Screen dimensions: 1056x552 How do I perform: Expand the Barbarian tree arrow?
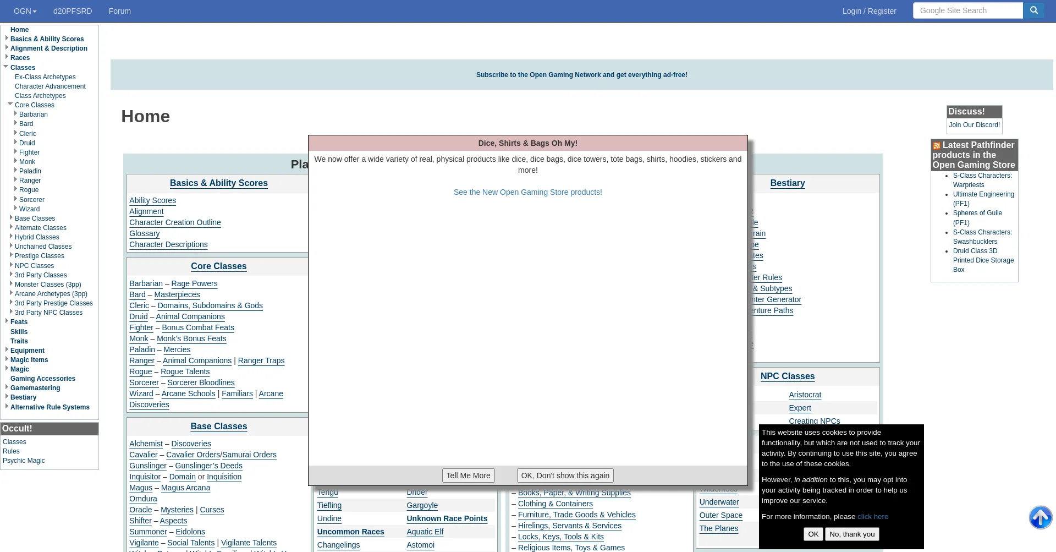15,114
